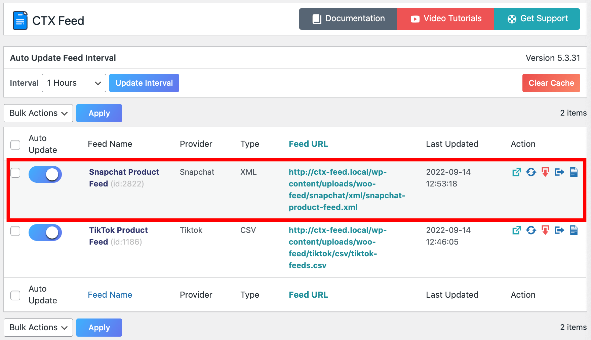
Task: Open the Snapchat feed in new tab
Action: click(517, 172)
